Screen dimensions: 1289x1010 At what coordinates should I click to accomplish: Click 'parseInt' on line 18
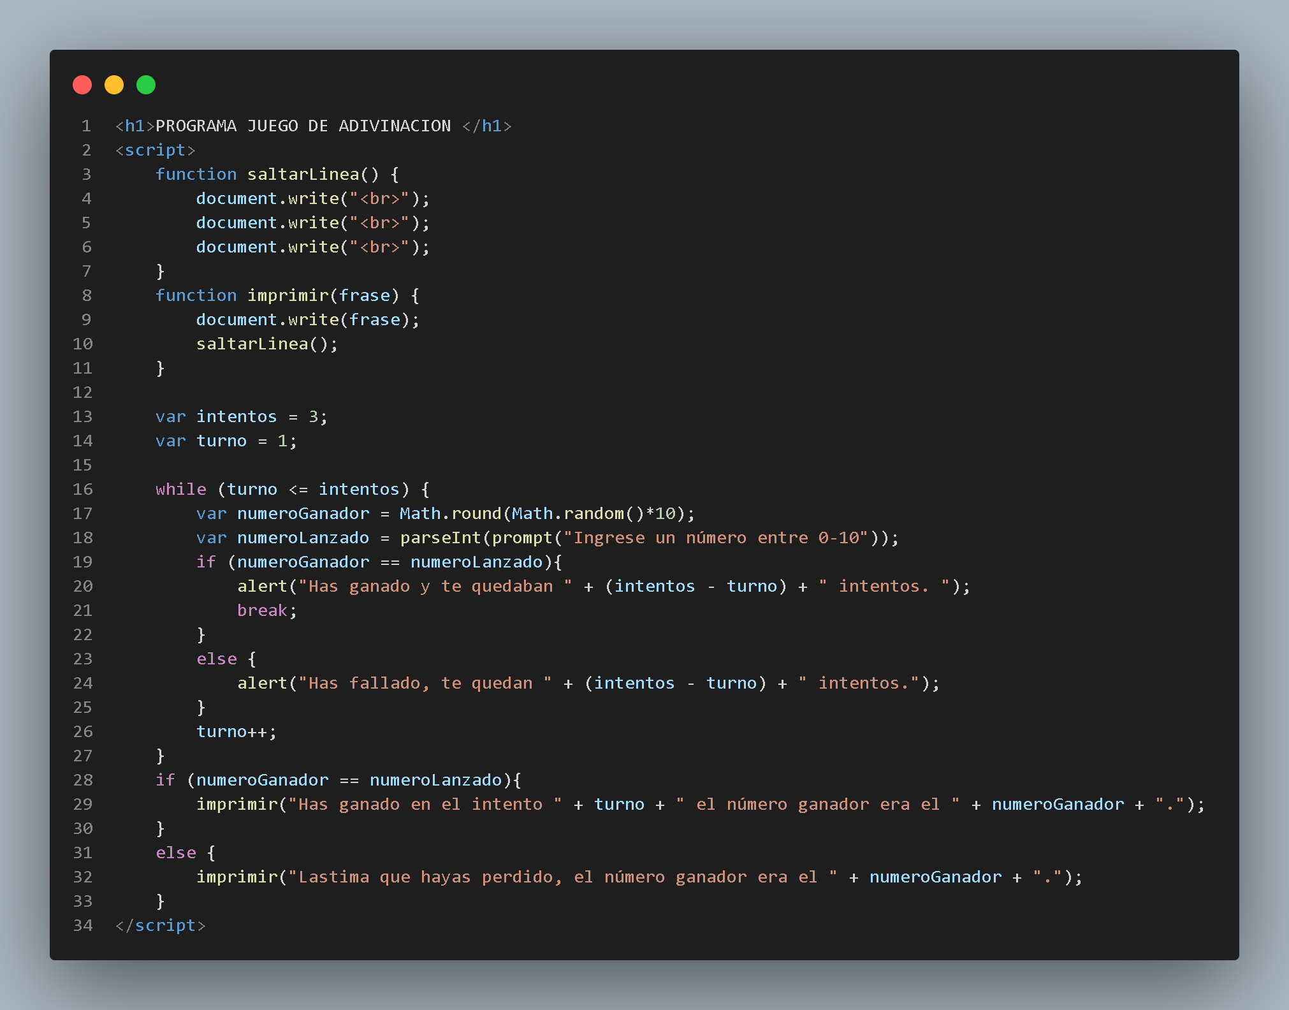(441, 538)
